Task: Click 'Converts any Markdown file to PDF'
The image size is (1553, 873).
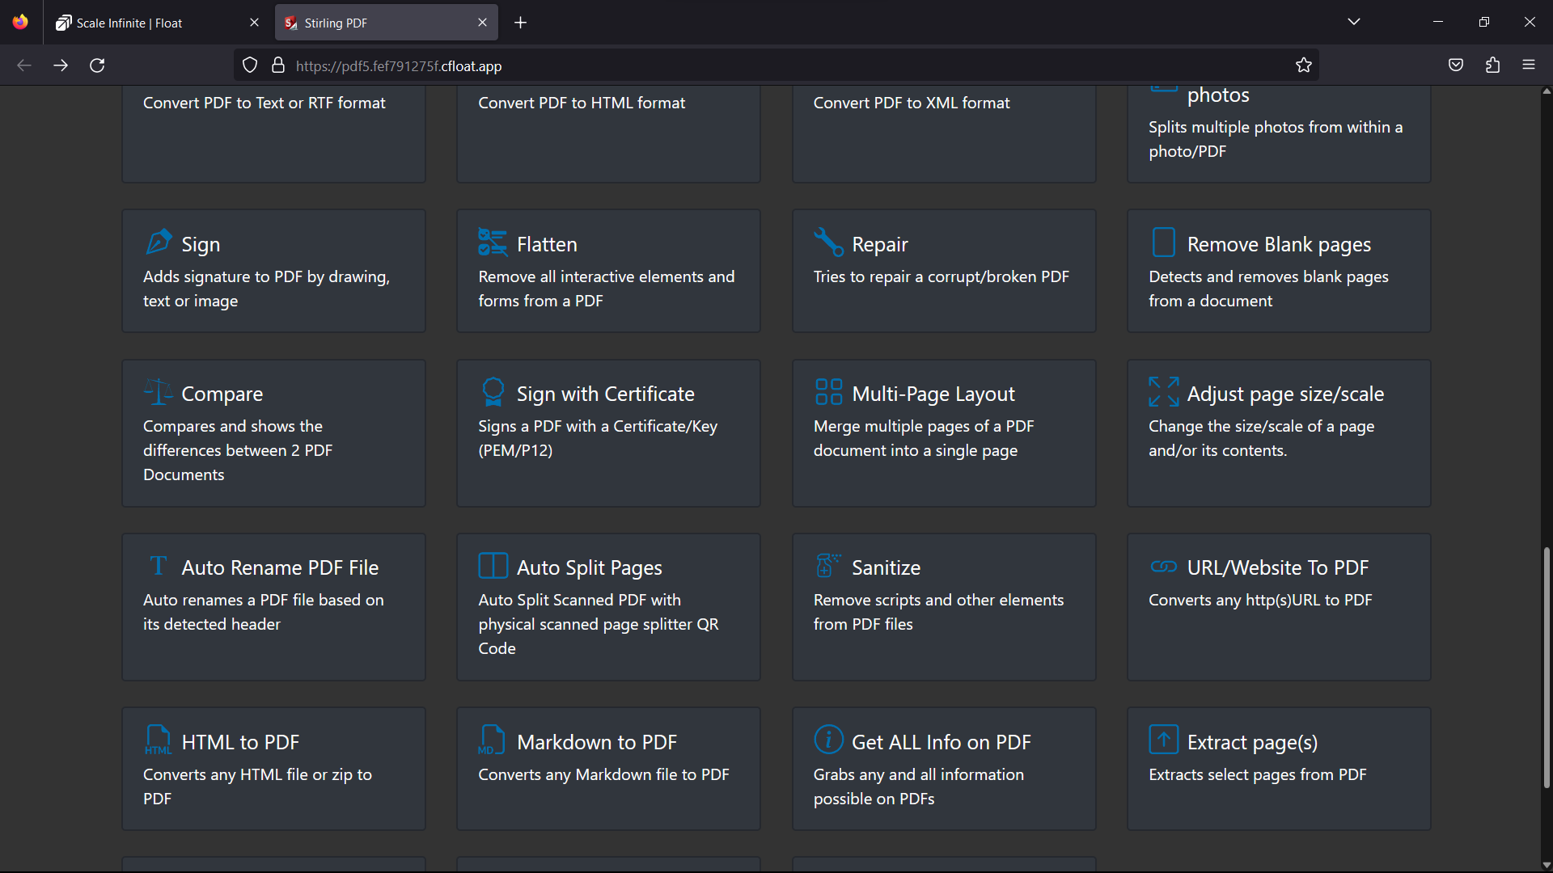Action: (x=603, y=774)
